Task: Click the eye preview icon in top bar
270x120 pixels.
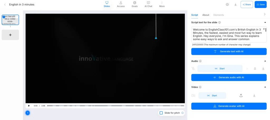Action: coord(227,4)
